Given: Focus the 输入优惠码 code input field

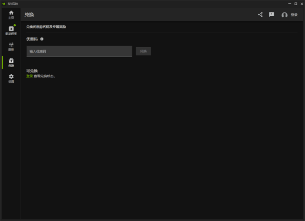Looking at the screenshot, I should [79, 51].
